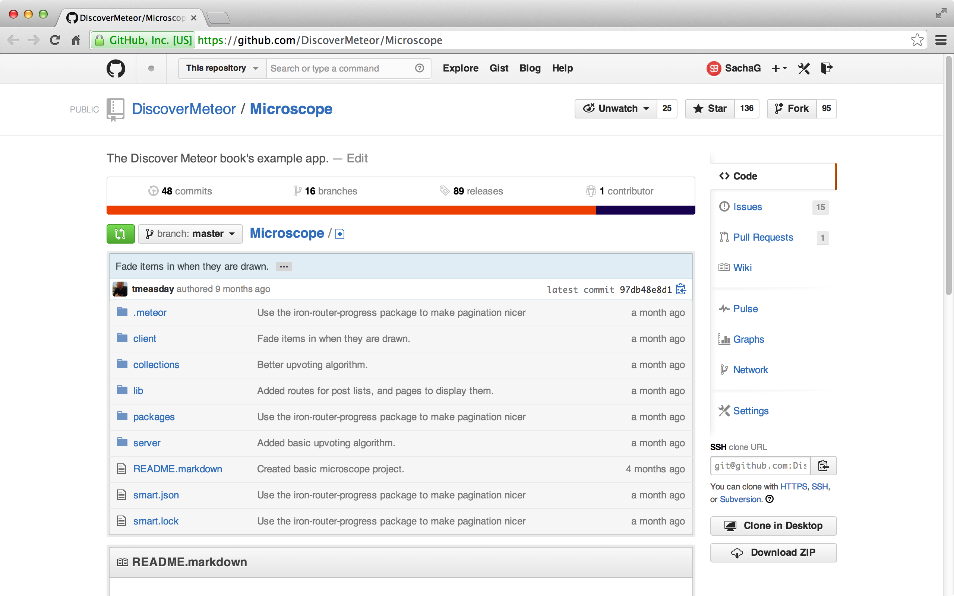
Task: Open the Explore menu item
Action: (x=461, y=68)
